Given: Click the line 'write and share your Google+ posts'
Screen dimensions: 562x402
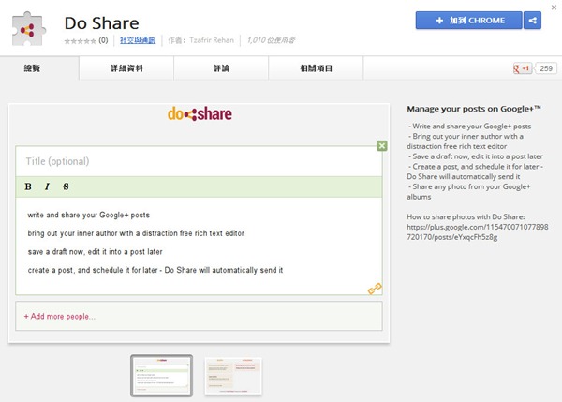Looking at the screenshot, I should tap(89, 215).
